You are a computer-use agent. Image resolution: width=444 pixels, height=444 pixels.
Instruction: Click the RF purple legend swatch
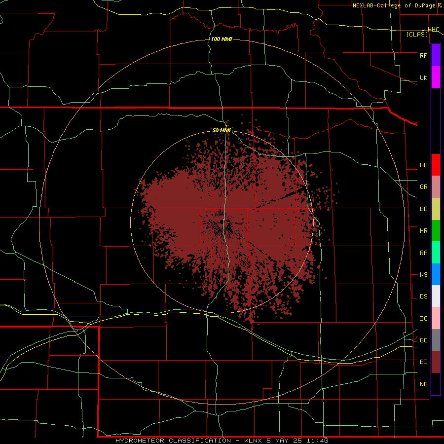[x=436, y=55]
